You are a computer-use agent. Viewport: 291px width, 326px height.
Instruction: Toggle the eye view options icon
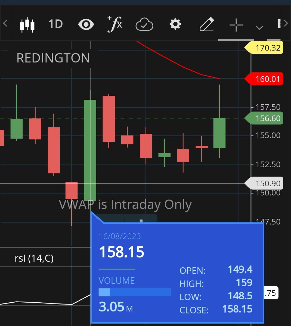86,24
